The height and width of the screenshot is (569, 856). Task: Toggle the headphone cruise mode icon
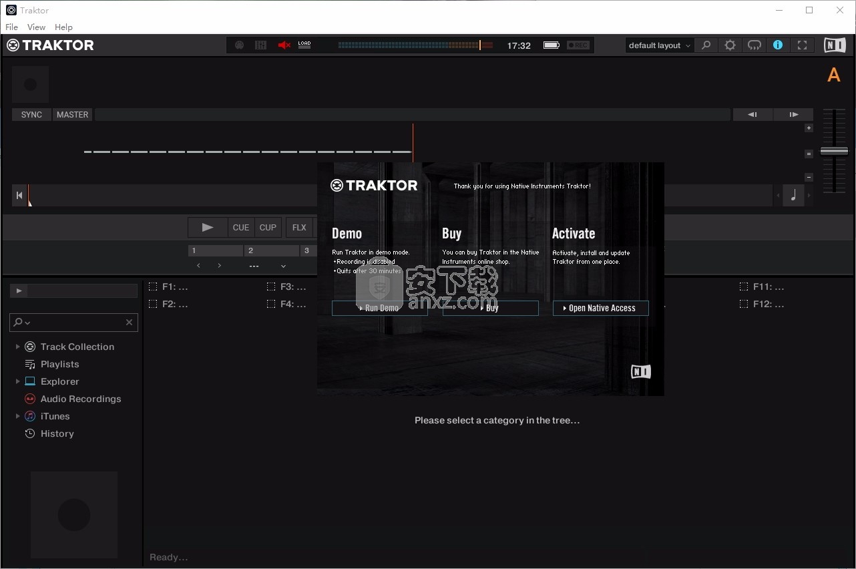[755, 45]
